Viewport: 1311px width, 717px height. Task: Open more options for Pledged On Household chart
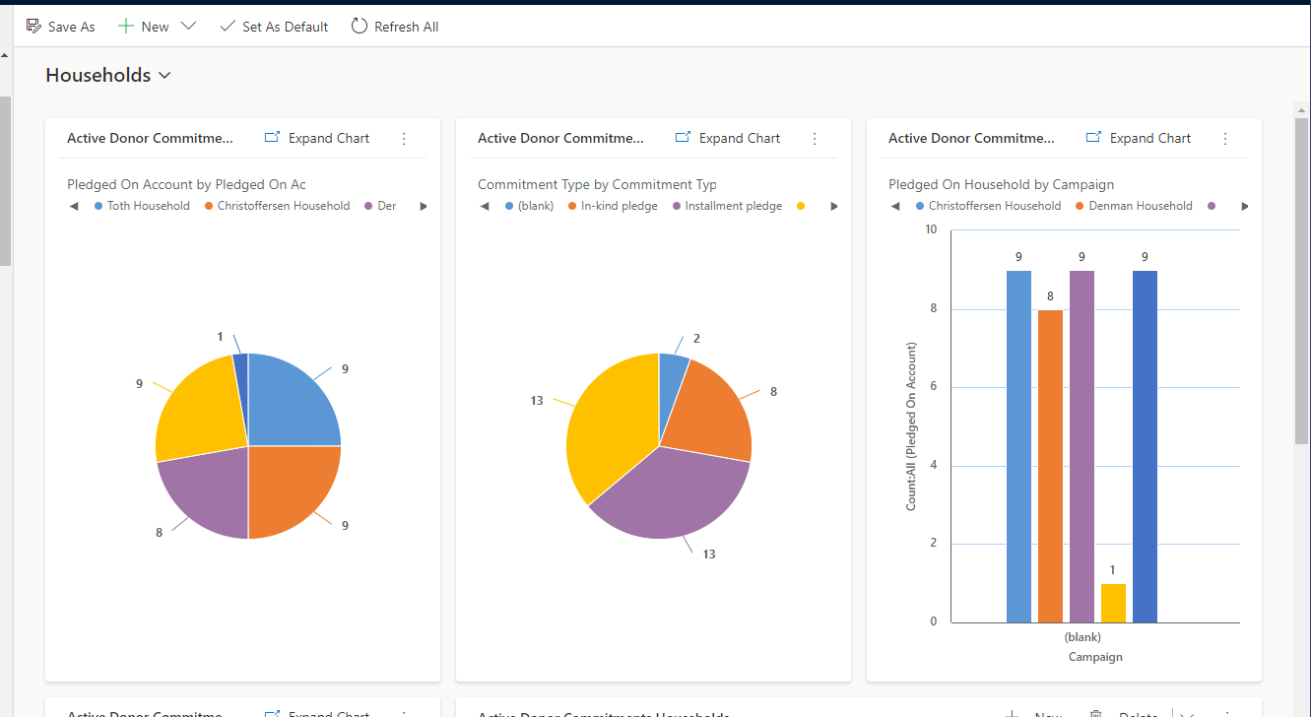(1225, 139)
